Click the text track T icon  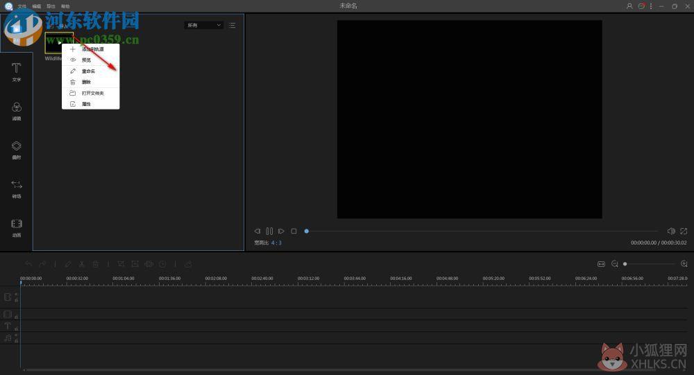(8, 326)
